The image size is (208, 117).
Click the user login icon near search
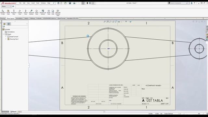coord(191,3)
